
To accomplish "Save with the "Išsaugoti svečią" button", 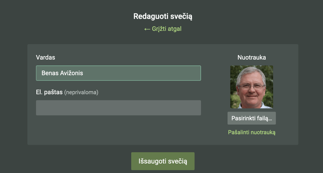I will click(x=163, y=161).
